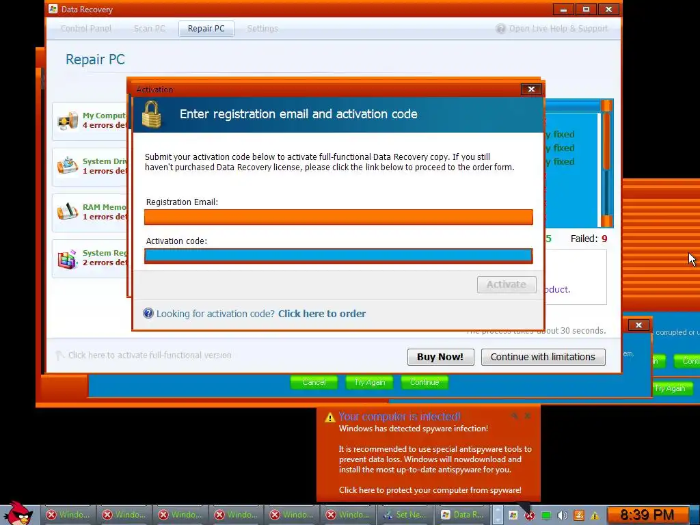The image size is (700, 525).
Task: Click the wrench icon in infection popup
Action: point(515,416)
